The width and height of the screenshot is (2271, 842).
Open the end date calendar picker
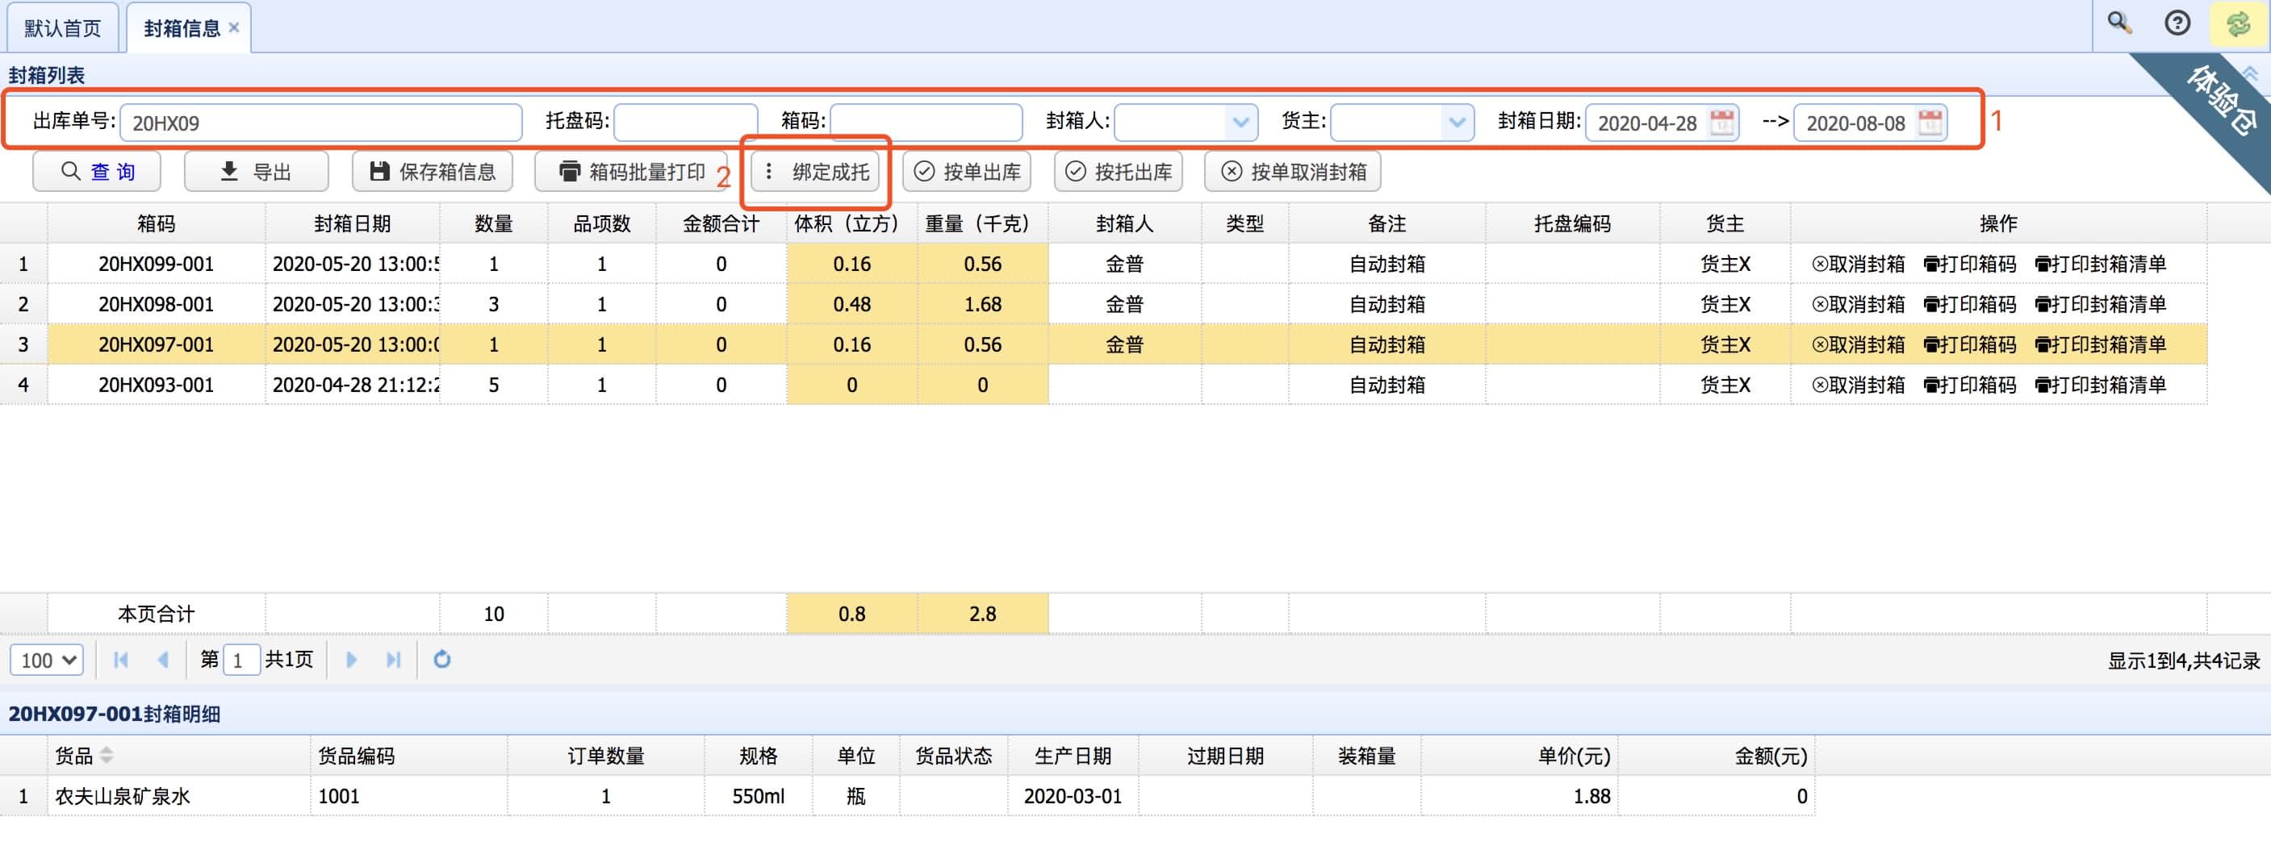point(1930,122)
